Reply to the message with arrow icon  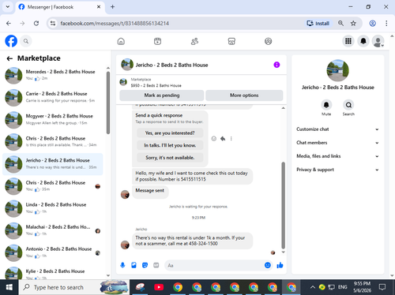point(223,139)
